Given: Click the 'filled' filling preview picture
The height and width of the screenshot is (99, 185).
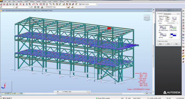Looking at the screenshot, I should pyautogui.click(x=173, y=35).
